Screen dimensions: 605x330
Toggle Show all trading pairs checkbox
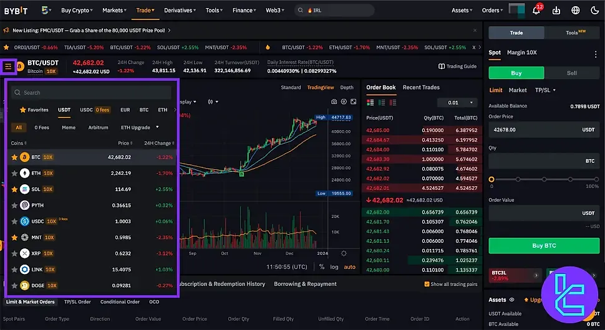426,284
